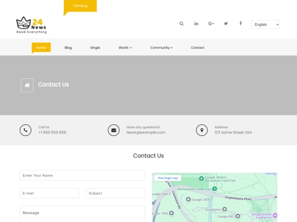Expand the Community menu dropdown
This screenshot has height=222, width=297.
(161, 48)
